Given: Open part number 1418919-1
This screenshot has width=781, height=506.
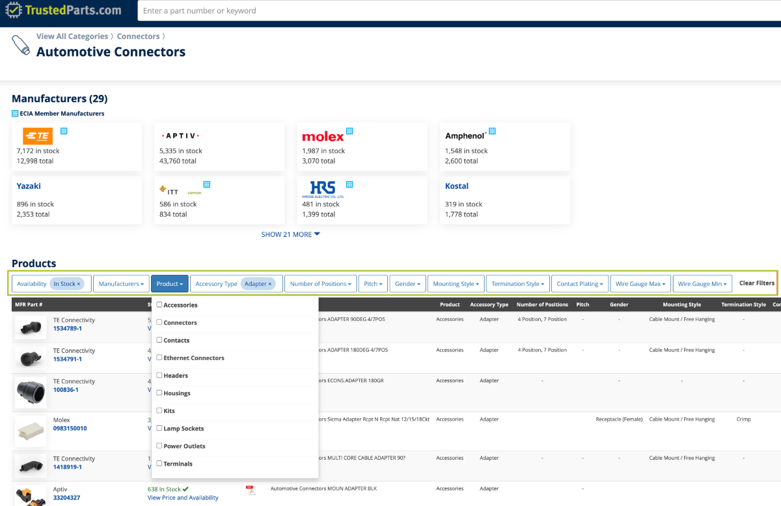Looking at the screenshot, I should (68, 467).
